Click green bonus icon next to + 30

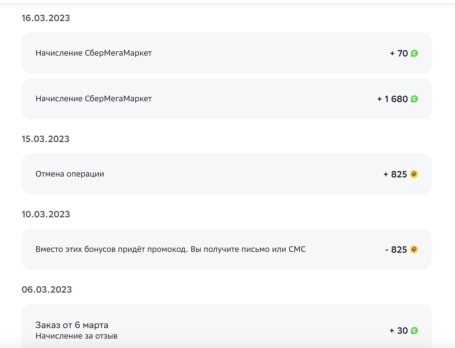tap(414, 331)
